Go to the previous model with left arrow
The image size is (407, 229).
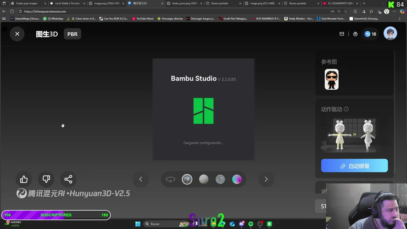pos(141,179)
